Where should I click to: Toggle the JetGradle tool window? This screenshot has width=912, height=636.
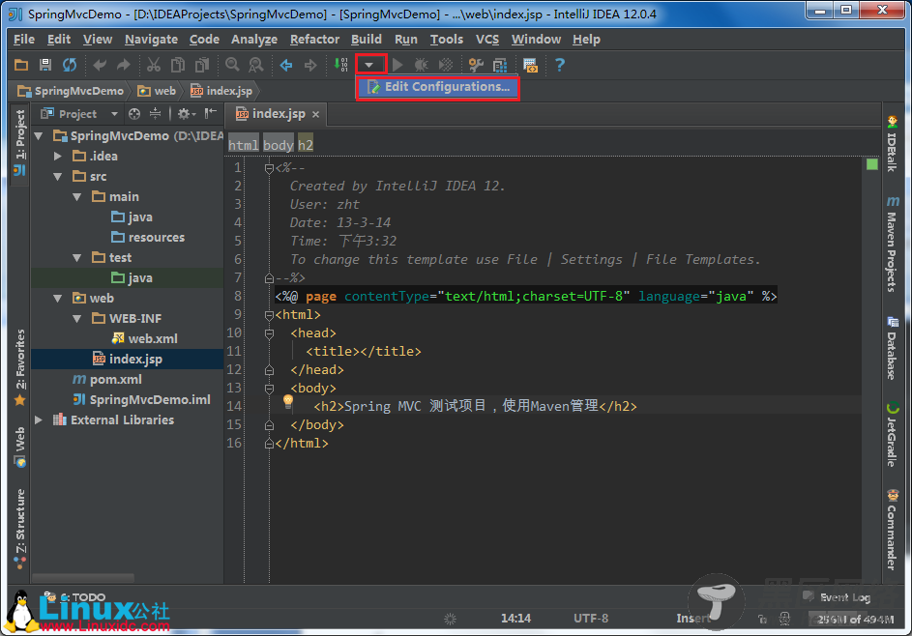892,435
